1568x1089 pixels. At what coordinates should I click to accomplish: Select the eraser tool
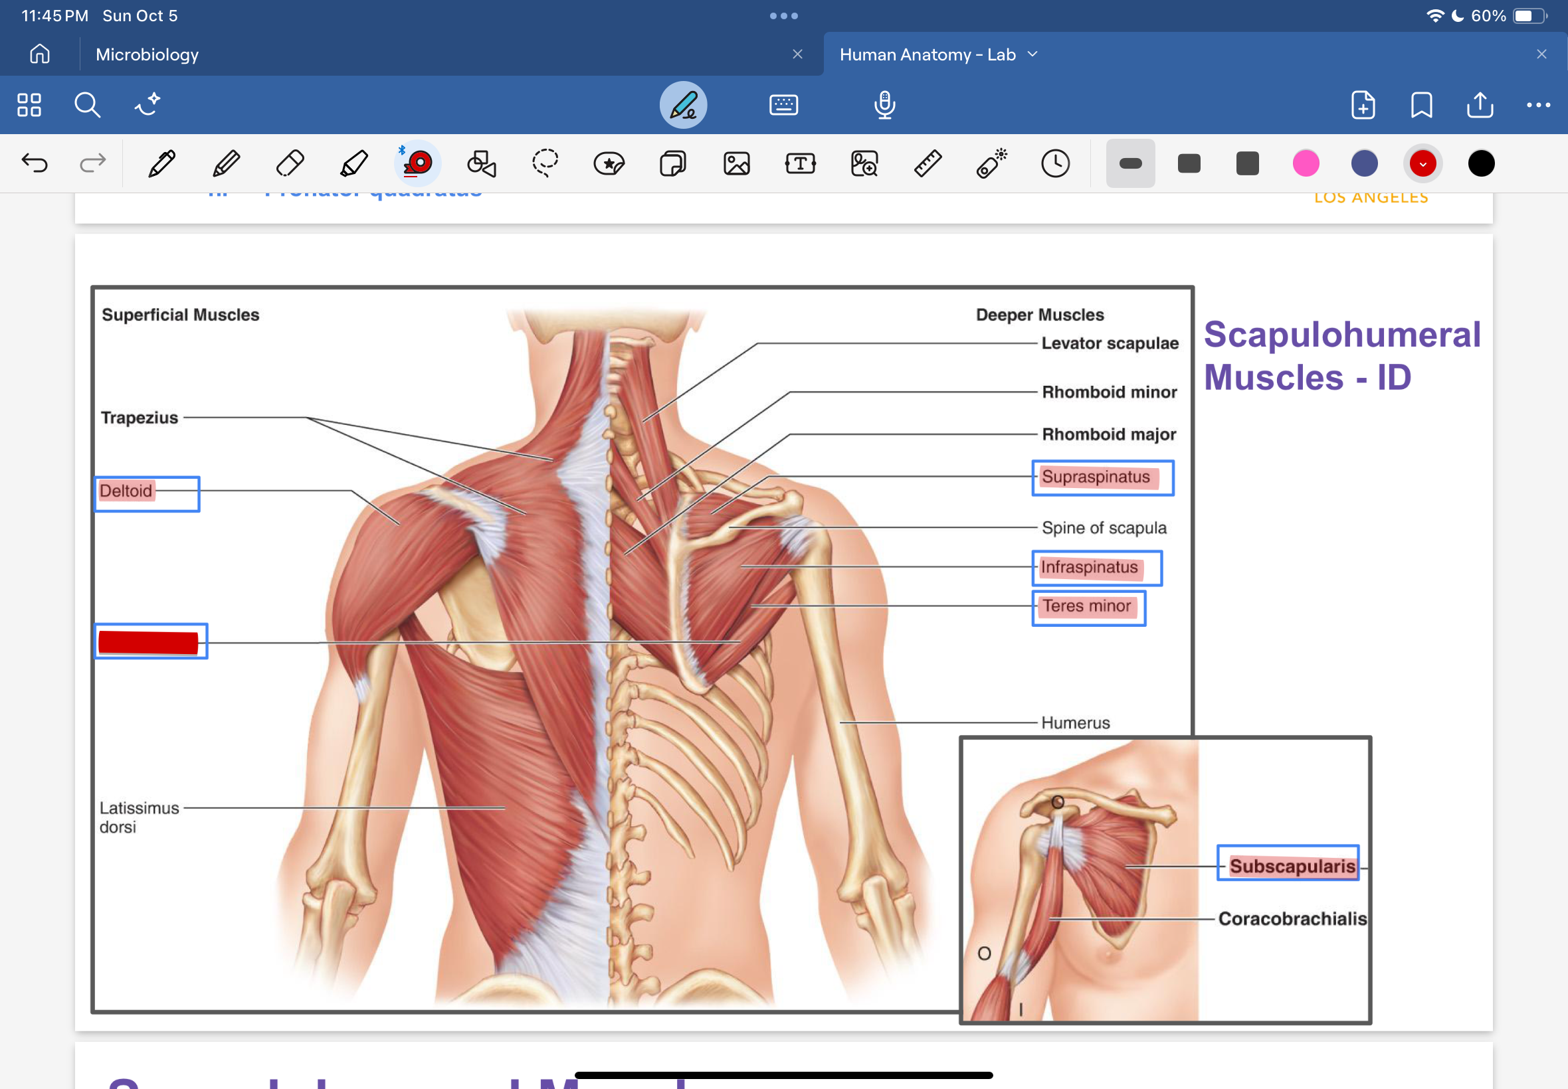click(x=290, y=164)
